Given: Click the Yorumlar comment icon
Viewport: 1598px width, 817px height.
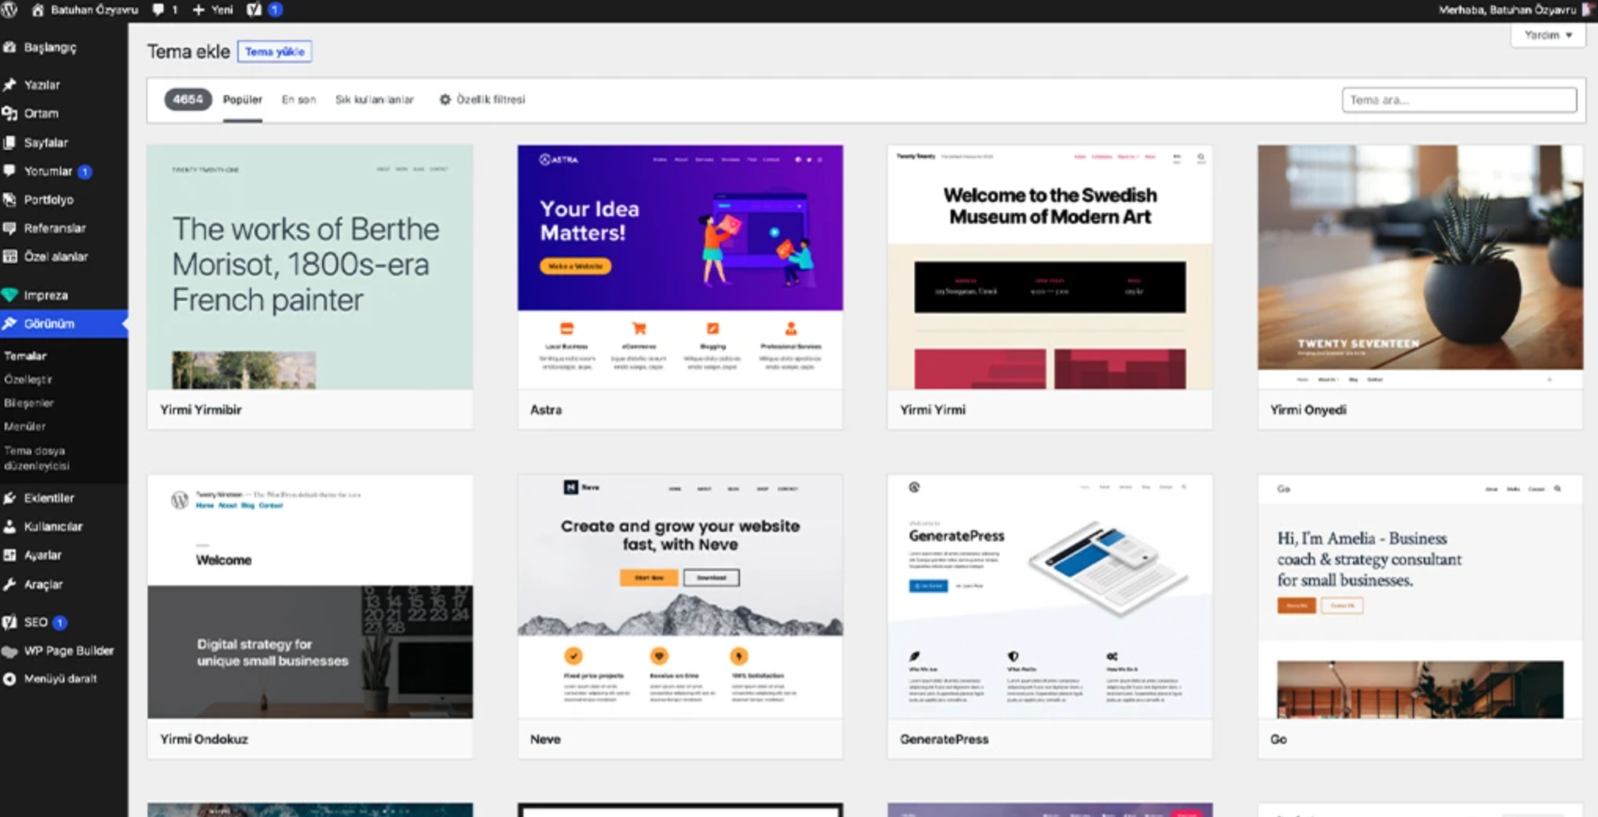Looking at the screenshot, I should (9, 171).
